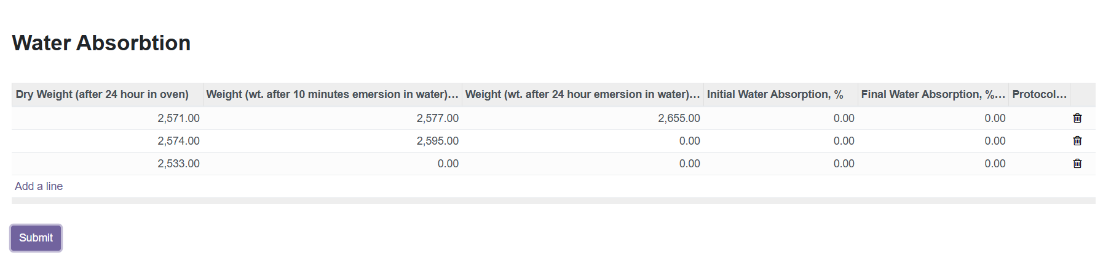Select third row's 10 minute weight 0.00 cell
Image resolution: width=1111 pixels, height=266 pixels.
point(333,164)
